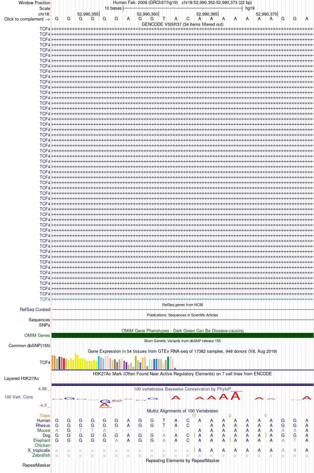Click the tallest red A in the PhyloP logo
Image resolution: width=314 pixels, height=473 pixels.
point(235,396)
